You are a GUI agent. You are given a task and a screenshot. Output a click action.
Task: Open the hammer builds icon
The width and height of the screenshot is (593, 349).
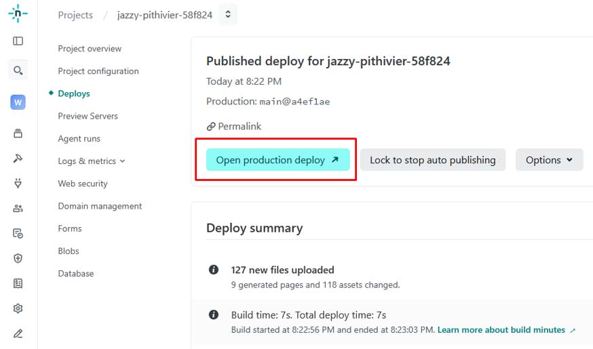(18, 159)
